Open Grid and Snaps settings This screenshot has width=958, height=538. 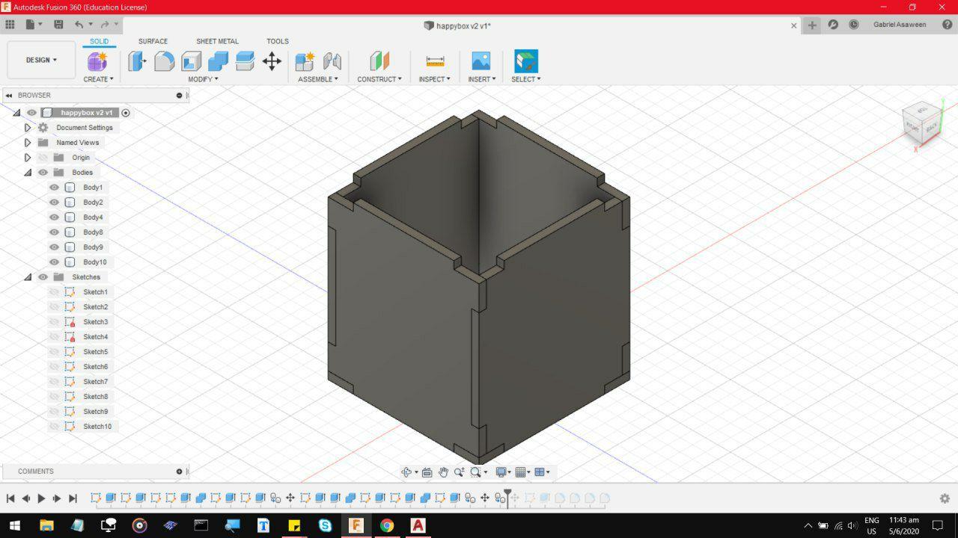pos(520,472)
